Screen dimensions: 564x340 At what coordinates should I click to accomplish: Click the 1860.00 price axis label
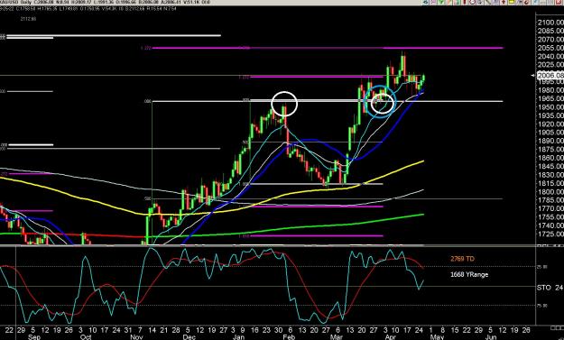tap(550, 158)
